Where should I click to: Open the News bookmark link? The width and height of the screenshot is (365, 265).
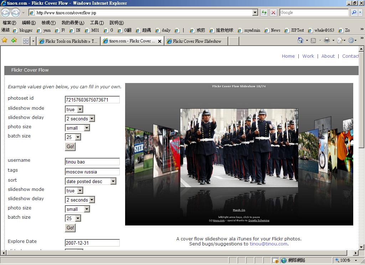(272, 30)
